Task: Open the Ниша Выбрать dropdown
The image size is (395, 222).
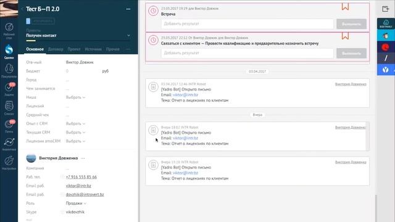Action: [75, 97]
